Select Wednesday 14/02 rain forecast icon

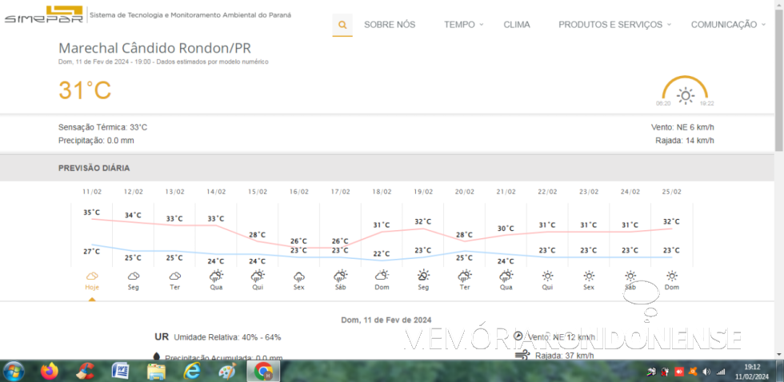coord(216,276)
